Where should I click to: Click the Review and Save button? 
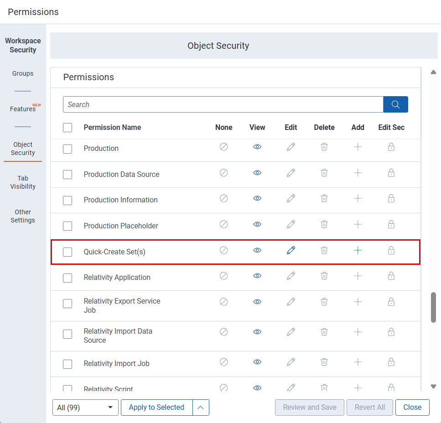[x=309, y=407]
